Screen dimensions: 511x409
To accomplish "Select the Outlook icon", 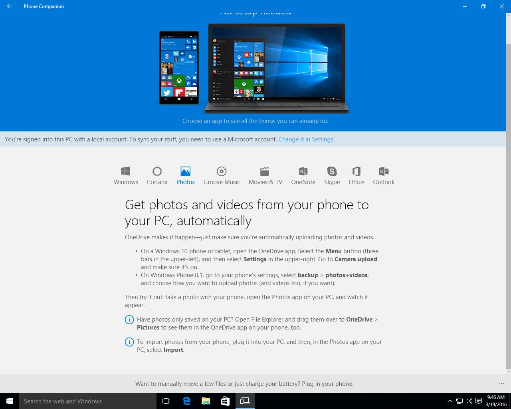I will 383,171.
